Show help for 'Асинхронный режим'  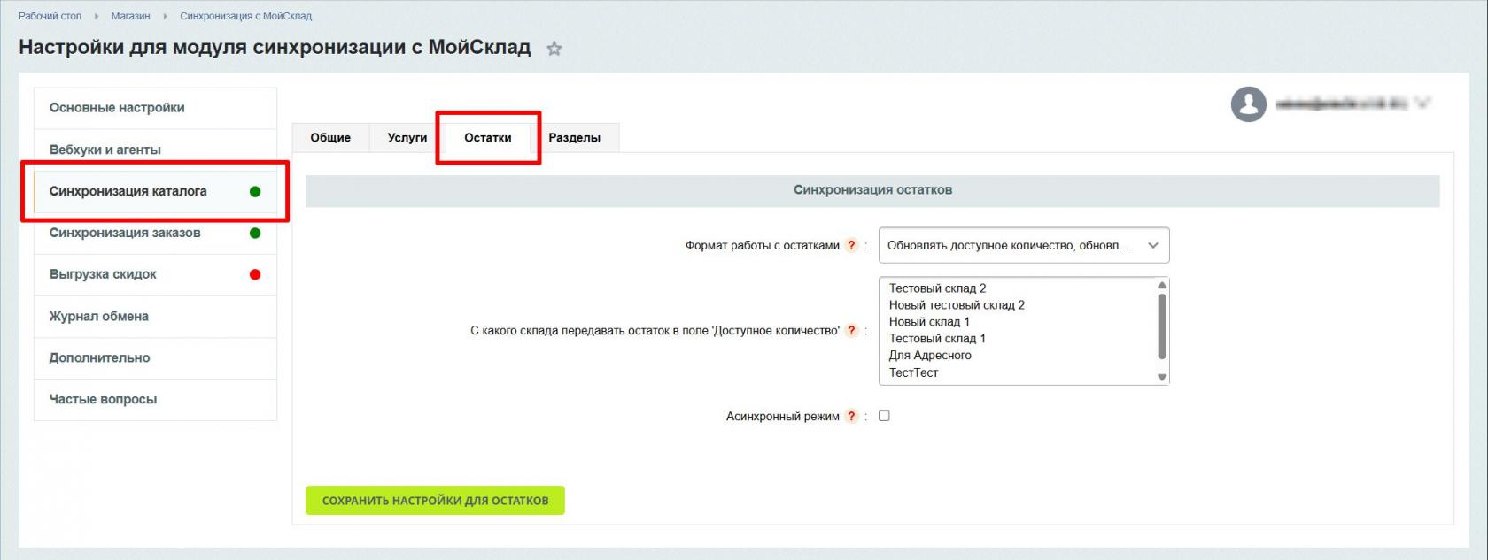click(x=851, y=417)
